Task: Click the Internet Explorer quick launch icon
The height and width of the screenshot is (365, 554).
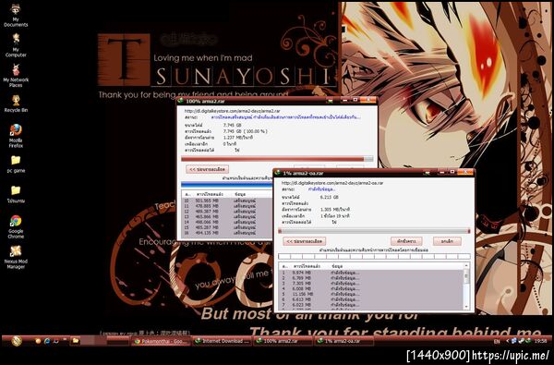Action: 47,341
